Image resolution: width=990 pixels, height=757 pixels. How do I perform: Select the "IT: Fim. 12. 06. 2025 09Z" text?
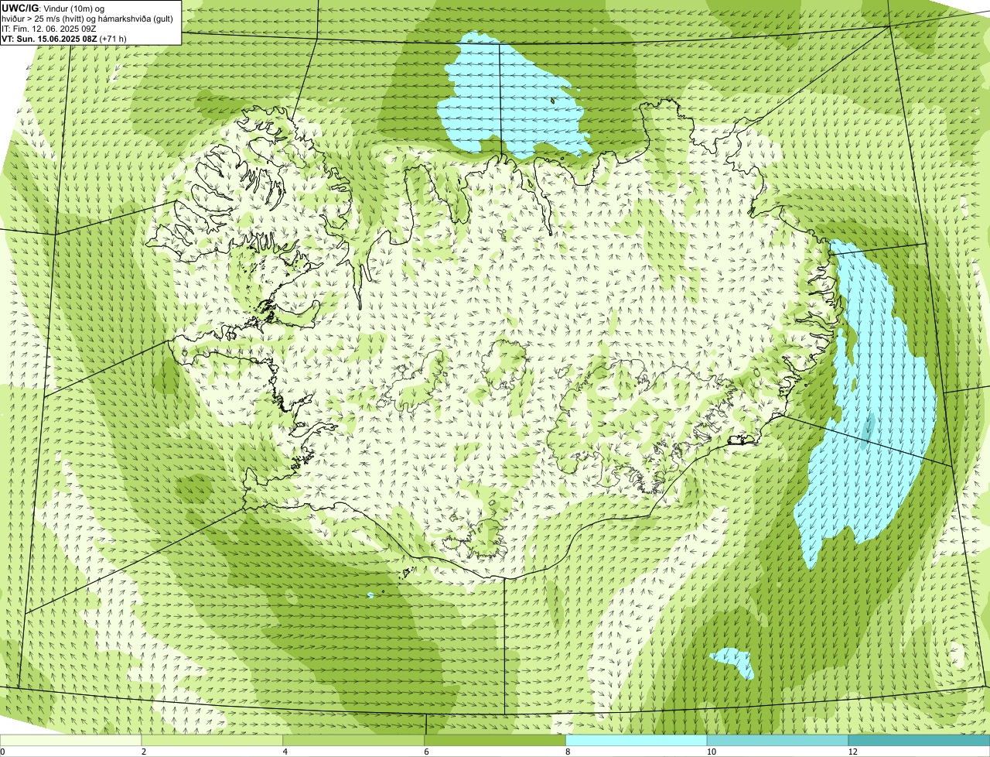(49, 28)
